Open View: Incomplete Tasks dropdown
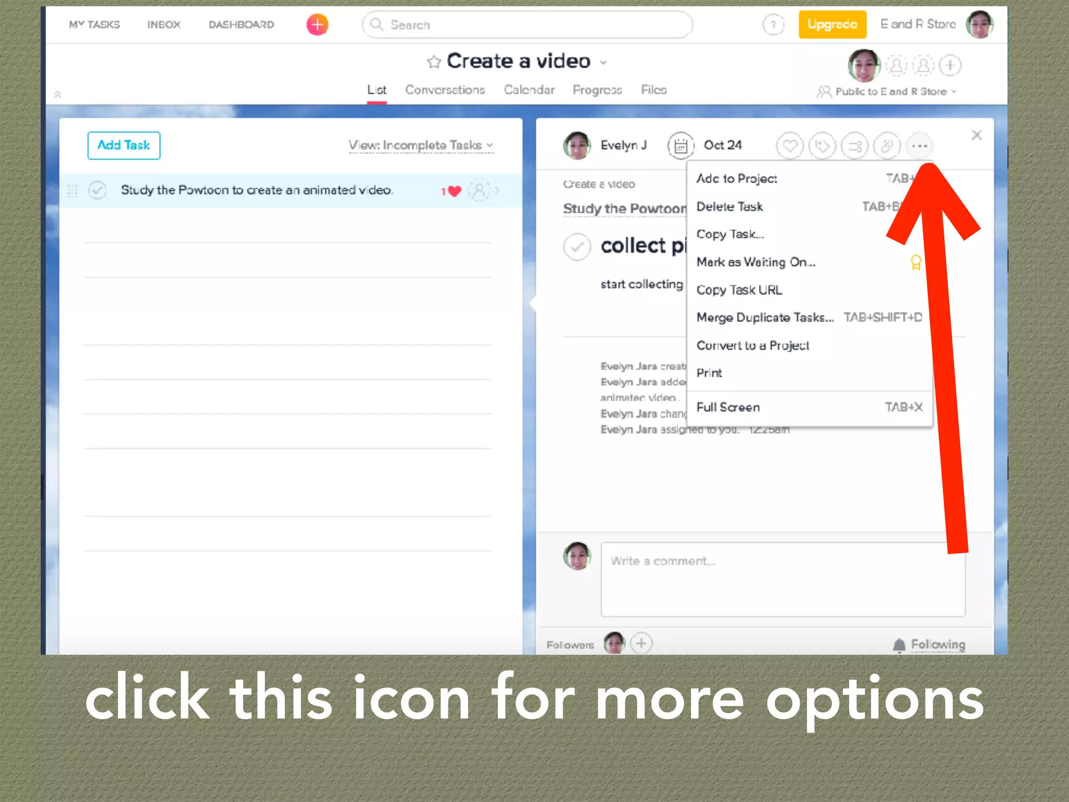Viewport: 1069px width, 802px height. 421,145
